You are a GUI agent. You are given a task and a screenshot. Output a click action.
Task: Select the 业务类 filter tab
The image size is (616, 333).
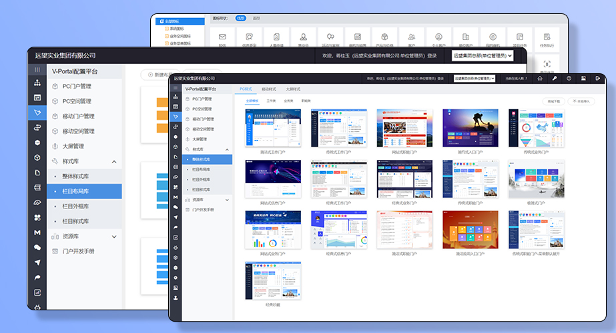288,101
